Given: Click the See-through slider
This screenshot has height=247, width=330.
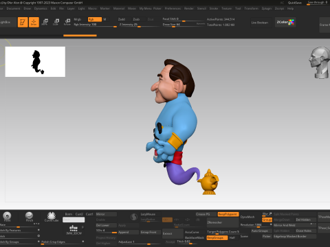Looking at the screenshot, I should coord(318,3).
